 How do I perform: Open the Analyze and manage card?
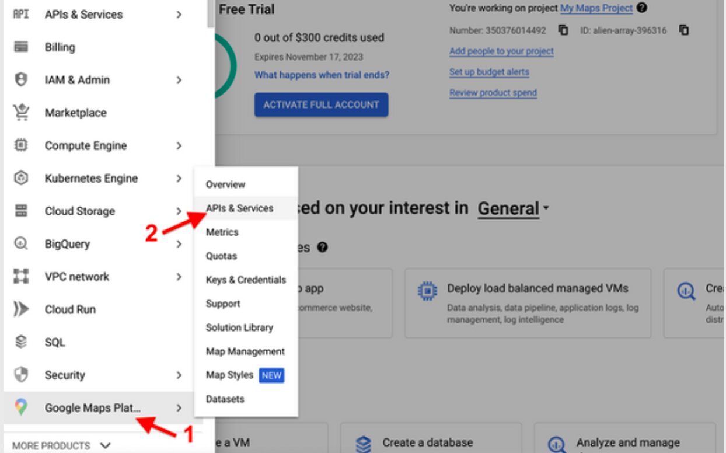[x=624, y=438]
